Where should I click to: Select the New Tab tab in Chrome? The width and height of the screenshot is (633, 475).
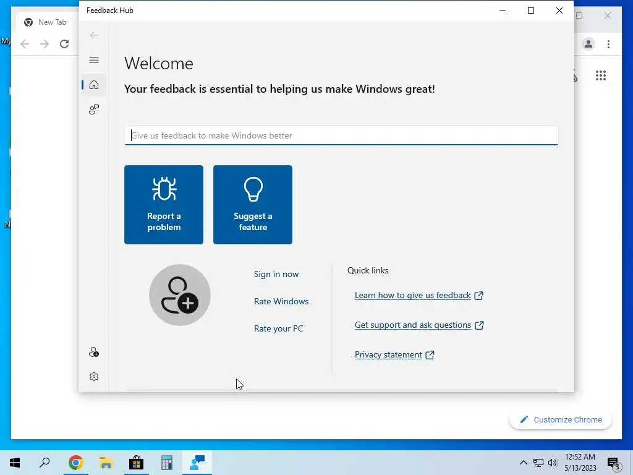[x=47, y=22]
